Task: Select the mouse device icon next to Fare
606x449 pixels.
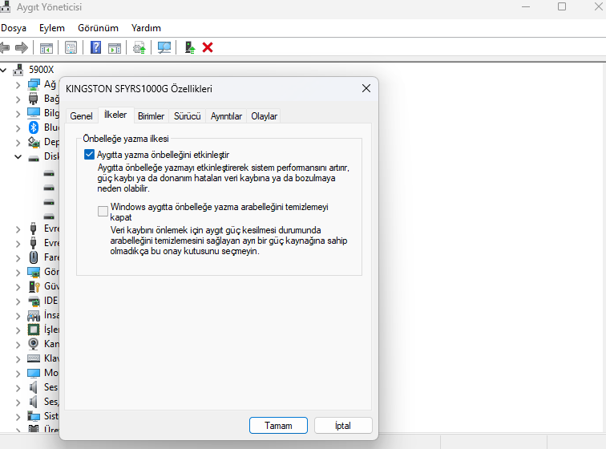Action: pyautogui.click(x=34, y=257)
